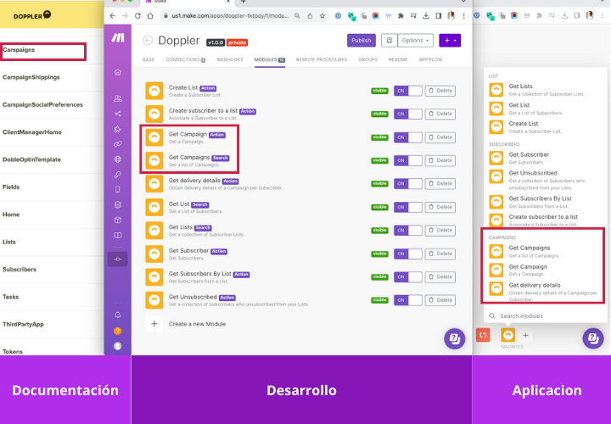Screen dimensions: 611x424
Task: Toggle ON switch for Get Subscriber
Action: 407,254
